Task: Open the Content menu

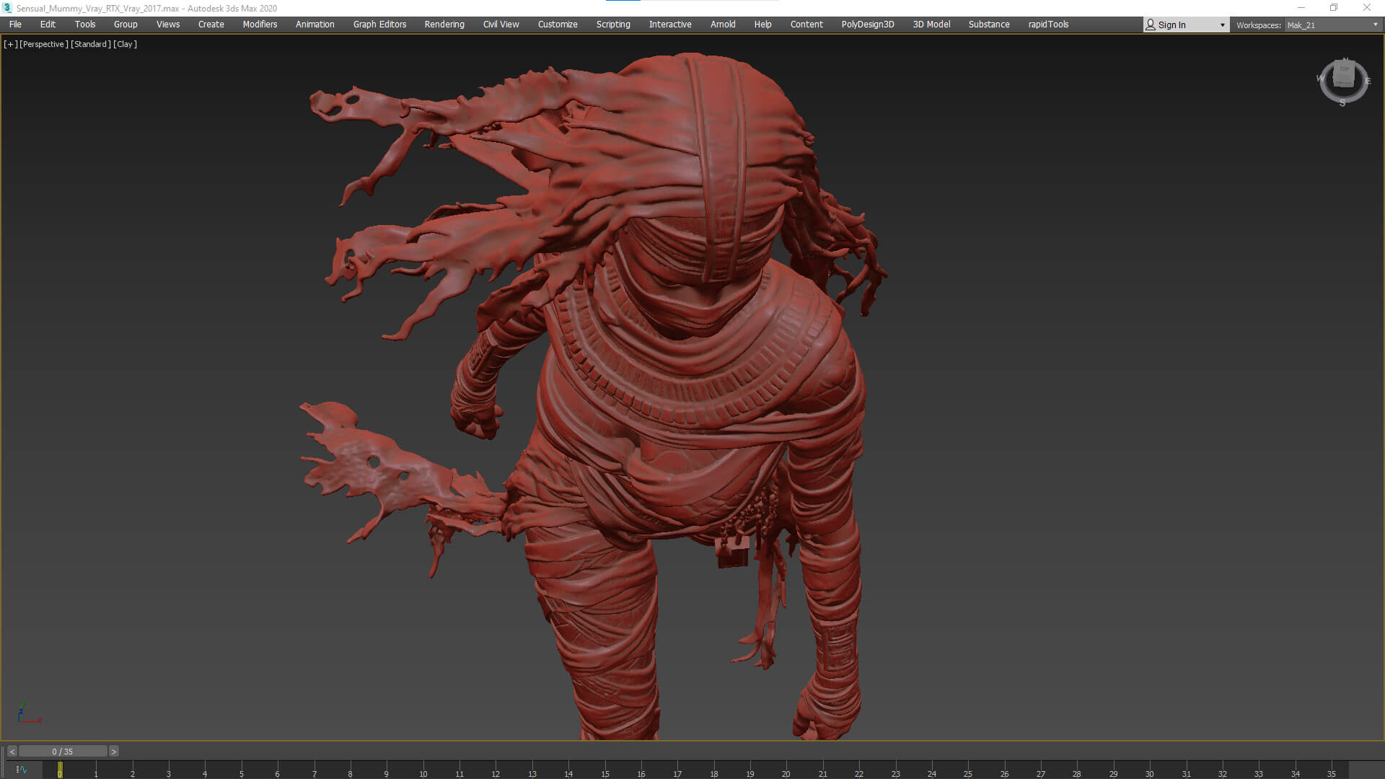Action: (x=806, y=25)
